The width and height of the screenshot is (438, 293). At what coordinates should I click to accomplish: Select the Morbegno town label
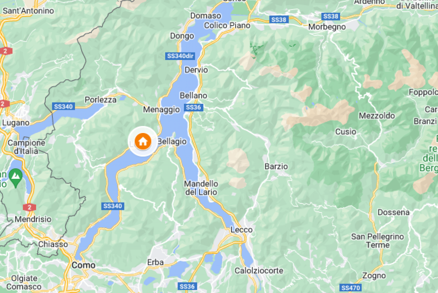click(x=327, y=27)
